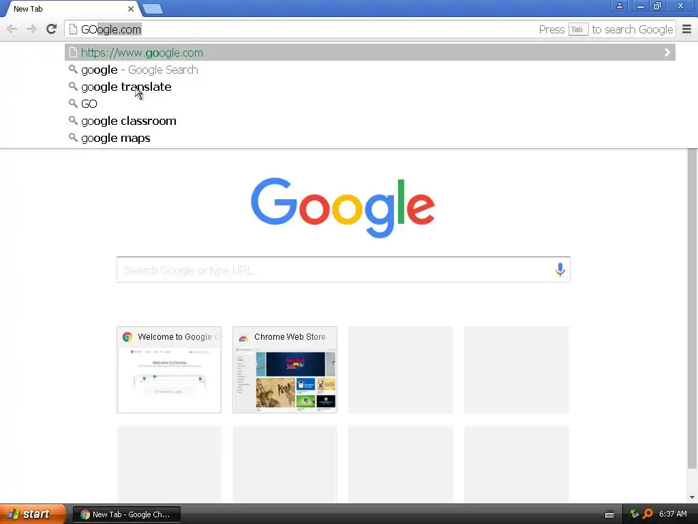Click the New Tab - Google Chrome taskbar button
This screenshot has height=524, width=698.
click(x=126, y=514)
